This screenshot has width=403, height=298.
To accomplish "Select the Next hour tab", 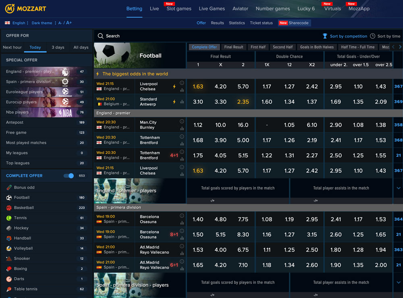I will pos(12,47).
